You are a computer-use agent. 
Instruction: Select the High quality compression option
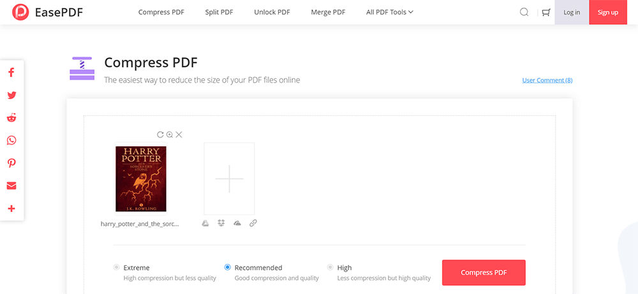330,268
